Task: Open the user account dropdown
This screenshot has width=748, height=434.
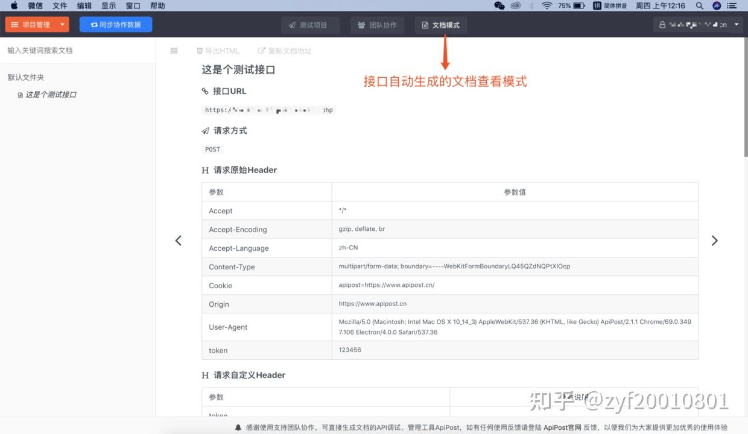Action: 700,25
